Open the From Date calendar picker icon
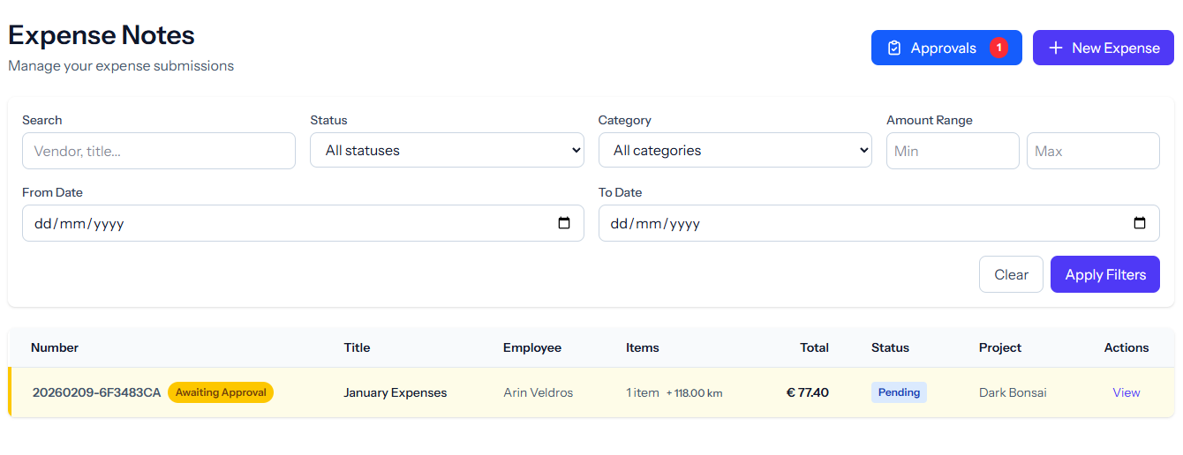This screenshot has height=455, width=1183. point(564,223)
